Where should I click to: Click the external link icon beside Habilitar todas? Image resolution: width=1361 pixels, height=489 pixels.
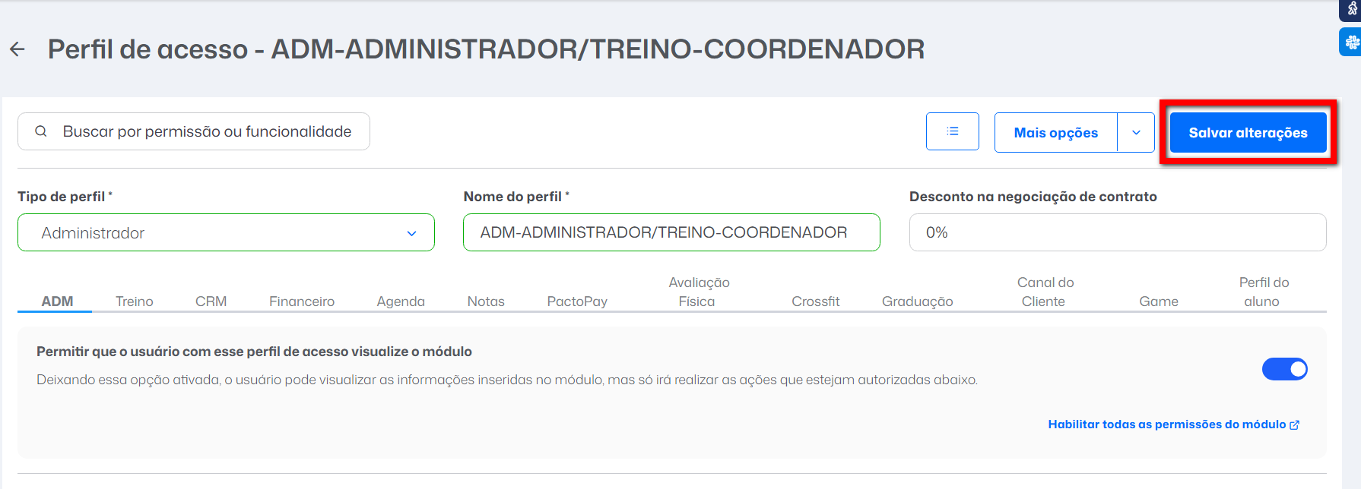tap(1295, 425)
